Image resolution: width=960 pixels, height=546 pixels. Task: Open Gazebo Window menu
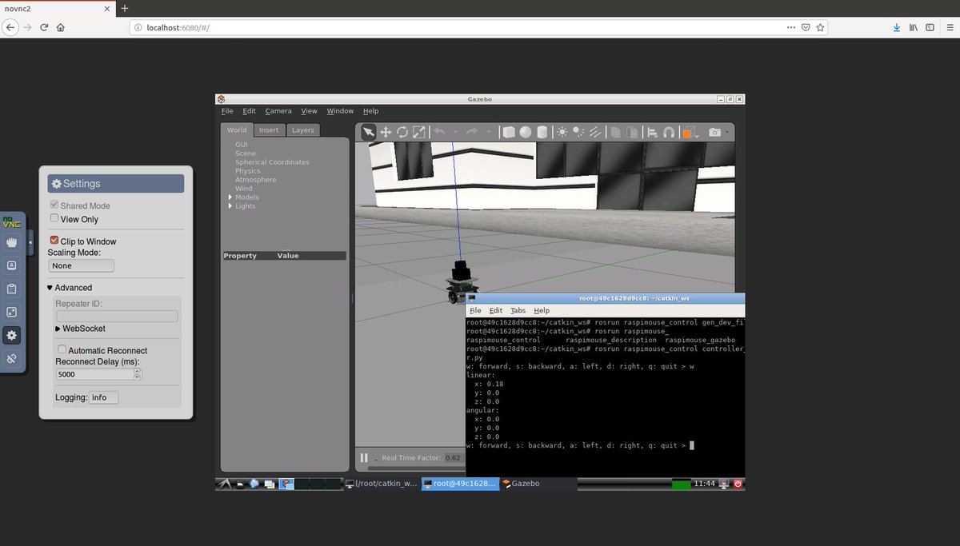[x=340, y=111]
